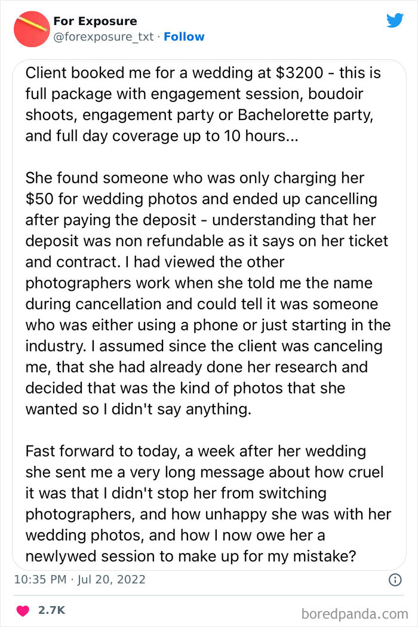Click the paragraph starting 'She found someone'
The height and width of the screenshot is (627, 418).
tap(208, 293)
